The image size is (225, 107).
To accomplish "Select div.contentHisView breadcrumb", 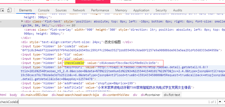I will [116, 95].
